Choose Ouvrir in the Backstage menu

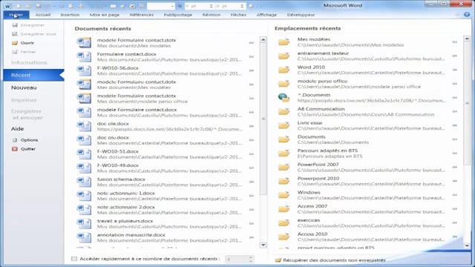pyautogui.click(x=23, y=43)
